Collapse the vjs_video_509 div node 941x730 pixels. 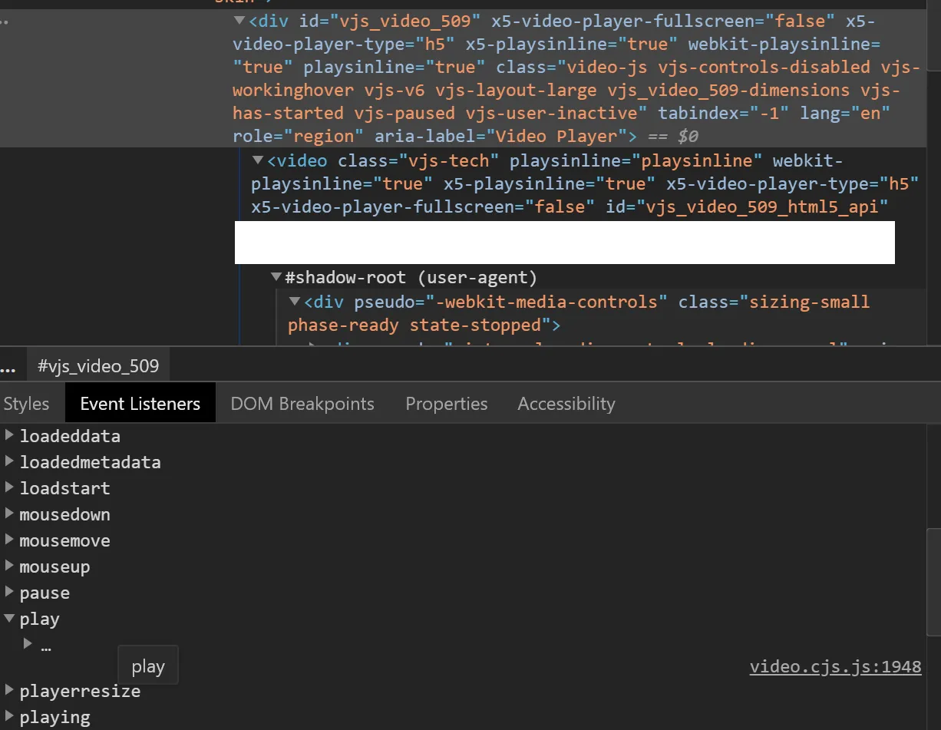pos(239,21)
